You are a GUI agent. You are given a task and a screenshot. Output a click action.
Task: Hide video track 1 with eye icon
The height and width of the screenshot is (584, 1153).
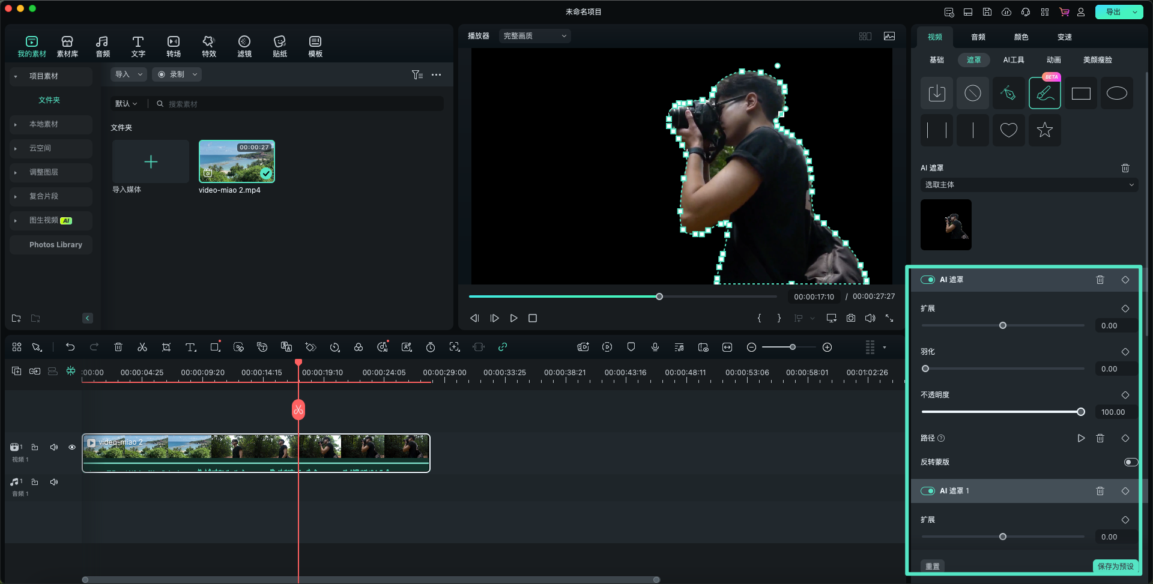(72, 447)
